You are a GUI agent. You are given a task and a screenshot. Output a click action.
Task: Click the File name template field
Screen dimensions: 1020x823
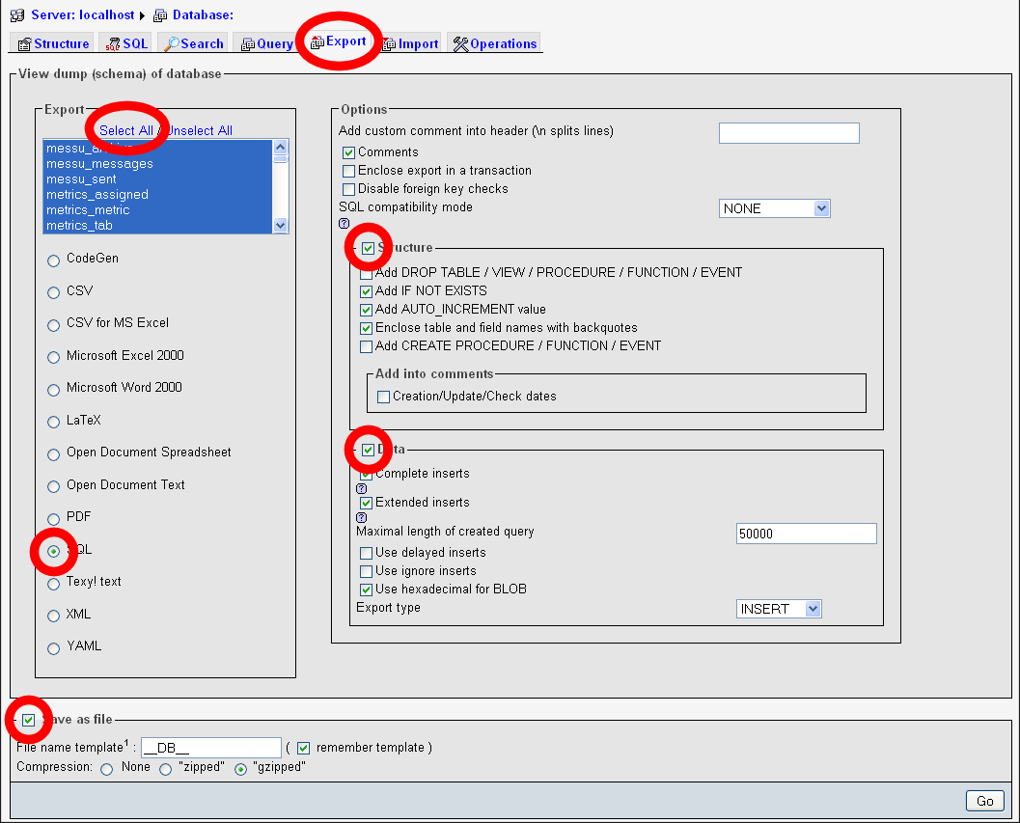(x=211, y=748)
